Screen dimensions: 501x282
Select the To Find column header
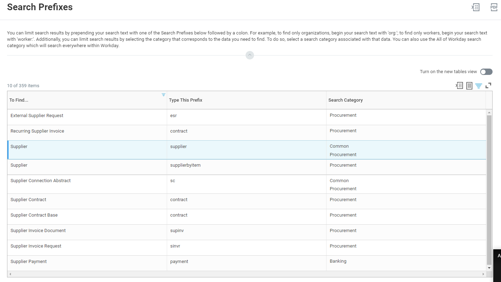tap(19, 100)
